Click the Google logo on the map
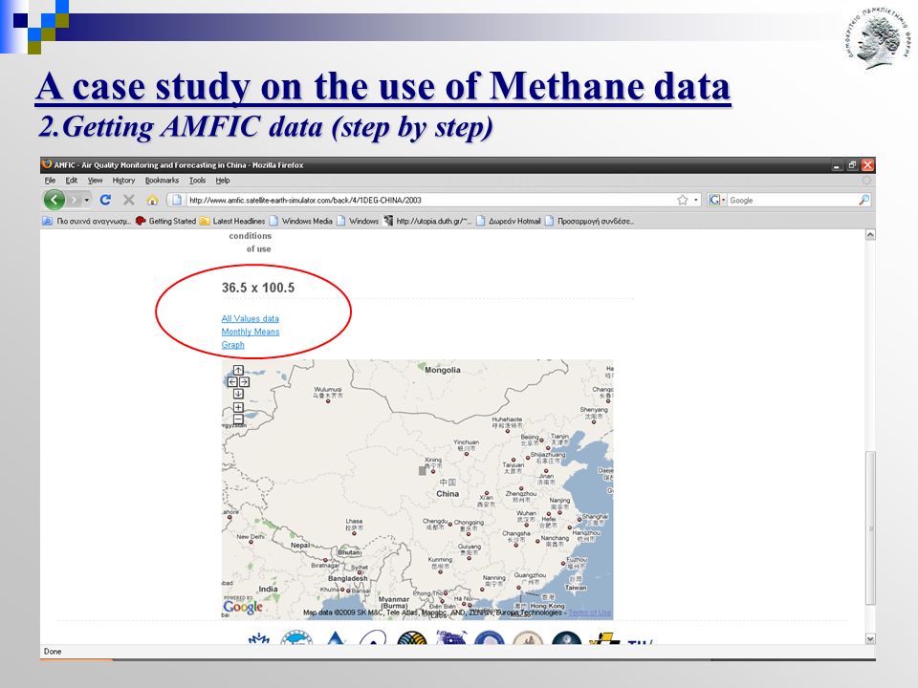The width and height of the screenshot is (918, 688). pyautogui.click(x=242, y=606)
